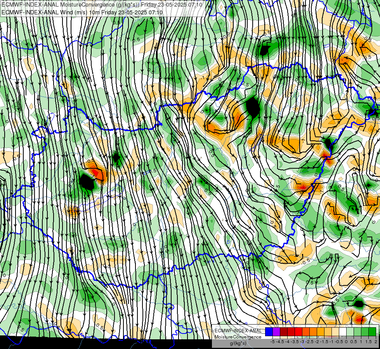Click the '-1.5' legend tick value
Screen dimensions: 380x349
pyautogui.click(x=324, y=342)
